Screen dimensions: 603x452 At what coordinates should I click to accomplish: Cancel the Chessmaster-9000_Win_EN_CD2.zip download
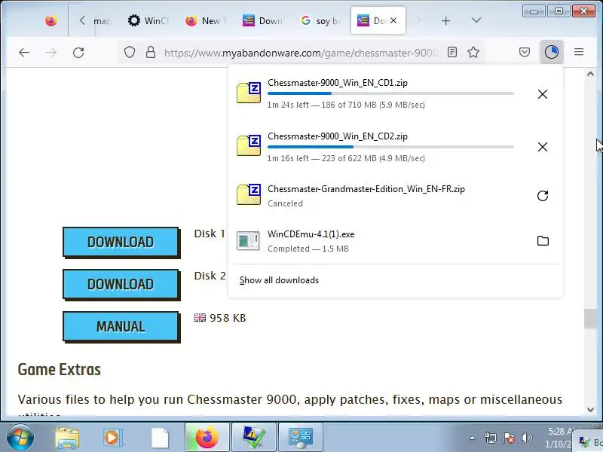point(542,147)
